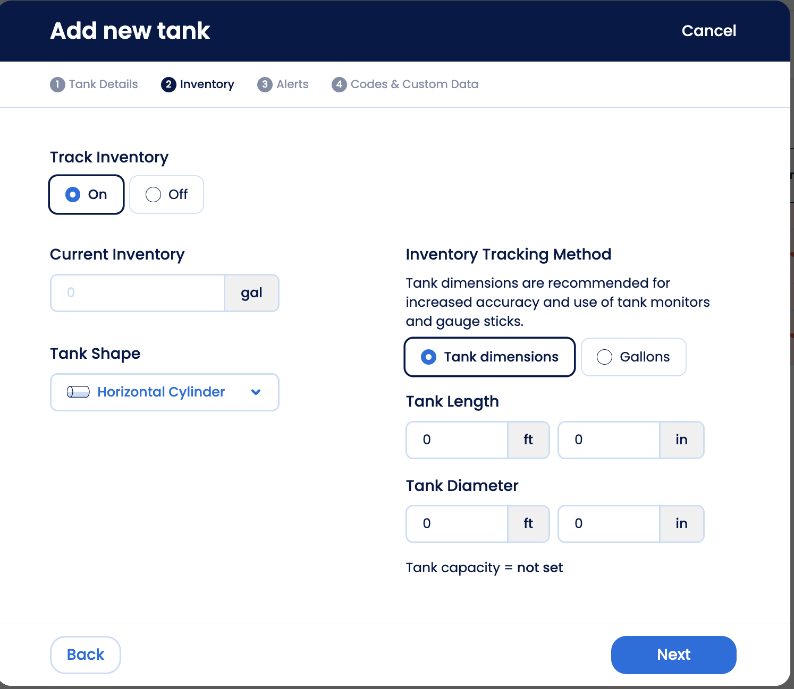Click the Next button
The width and height of the screenshot is (794, 689).
pos(673,654)
